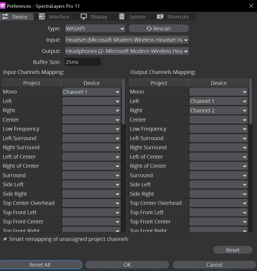The width and height of the screenshot is (257, 271).
Task: Expand the Output device dropdown
Action: (x=127, y=51)
